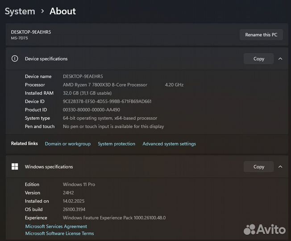Viewport: 291px width, 241px height.
Task: Copy the Windows specifications
Action: coord(258,166)
